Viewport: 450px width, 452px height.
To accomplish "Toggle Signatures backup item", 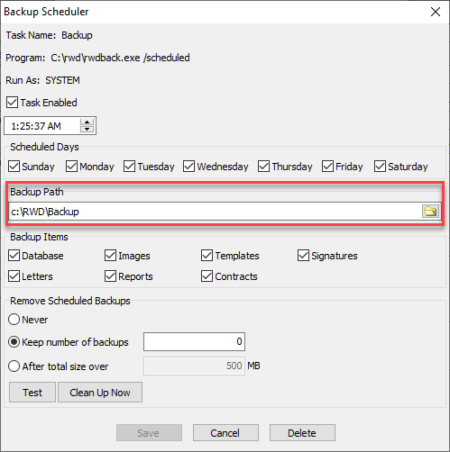I will click(x=303, y=256).
